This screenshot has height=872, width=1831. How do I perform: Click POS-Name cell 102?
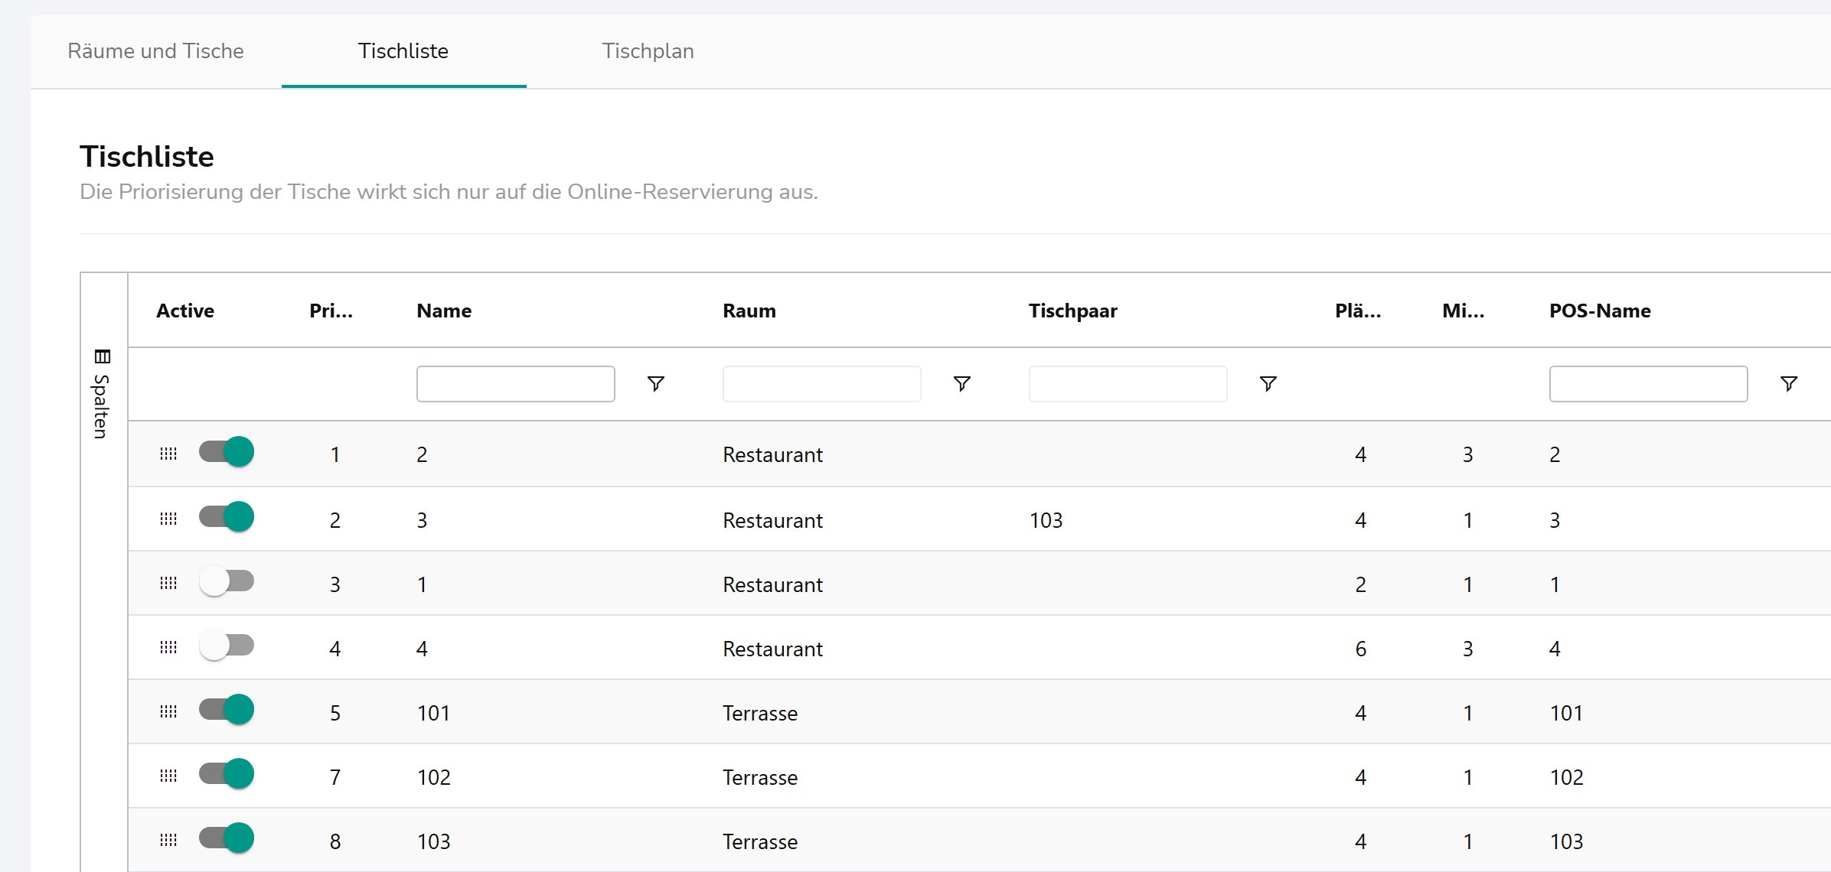1566,777
